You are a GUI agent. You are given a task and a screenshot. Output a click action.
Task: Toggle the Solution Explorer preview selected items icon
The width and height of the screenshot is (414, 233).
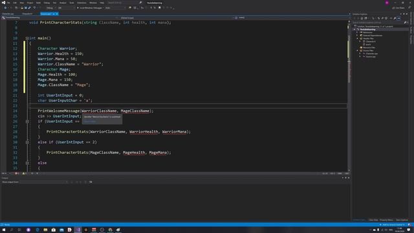tap(398, 18)
